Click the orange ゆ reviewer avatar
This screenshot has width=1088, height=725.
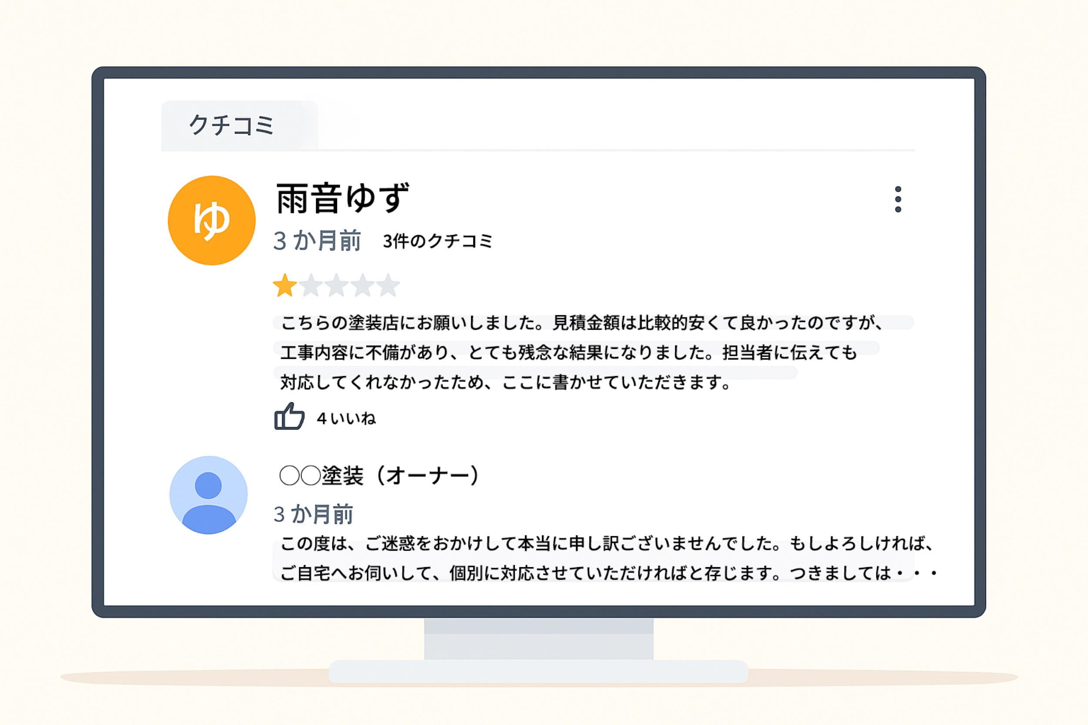tap(212, 220)
